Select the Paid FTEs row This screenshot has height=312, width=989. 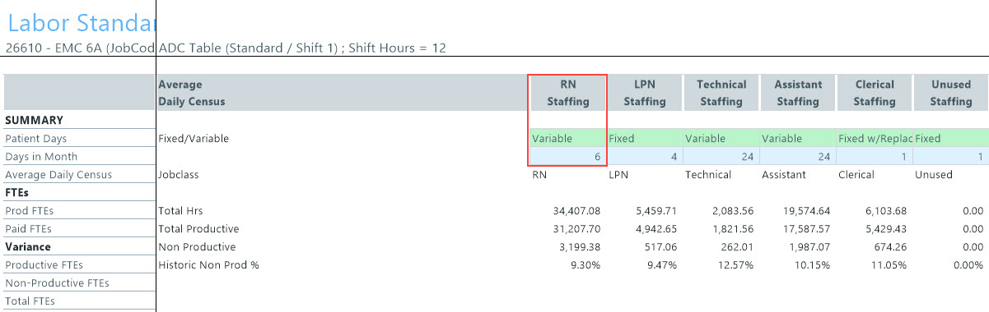(79, 229)
